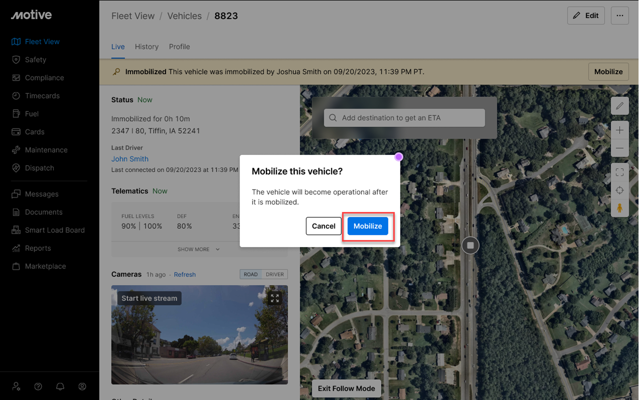Recenter map with crosshair icon
The width and height of the screenshot is (639, 400).
[620, 191]
